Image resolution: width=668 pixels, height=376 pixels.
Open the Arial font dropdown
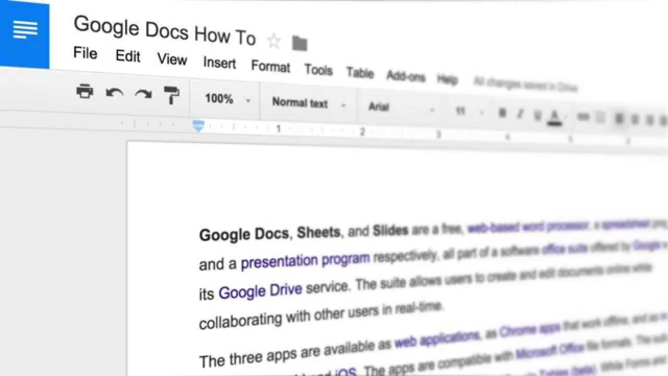point(401,108)
